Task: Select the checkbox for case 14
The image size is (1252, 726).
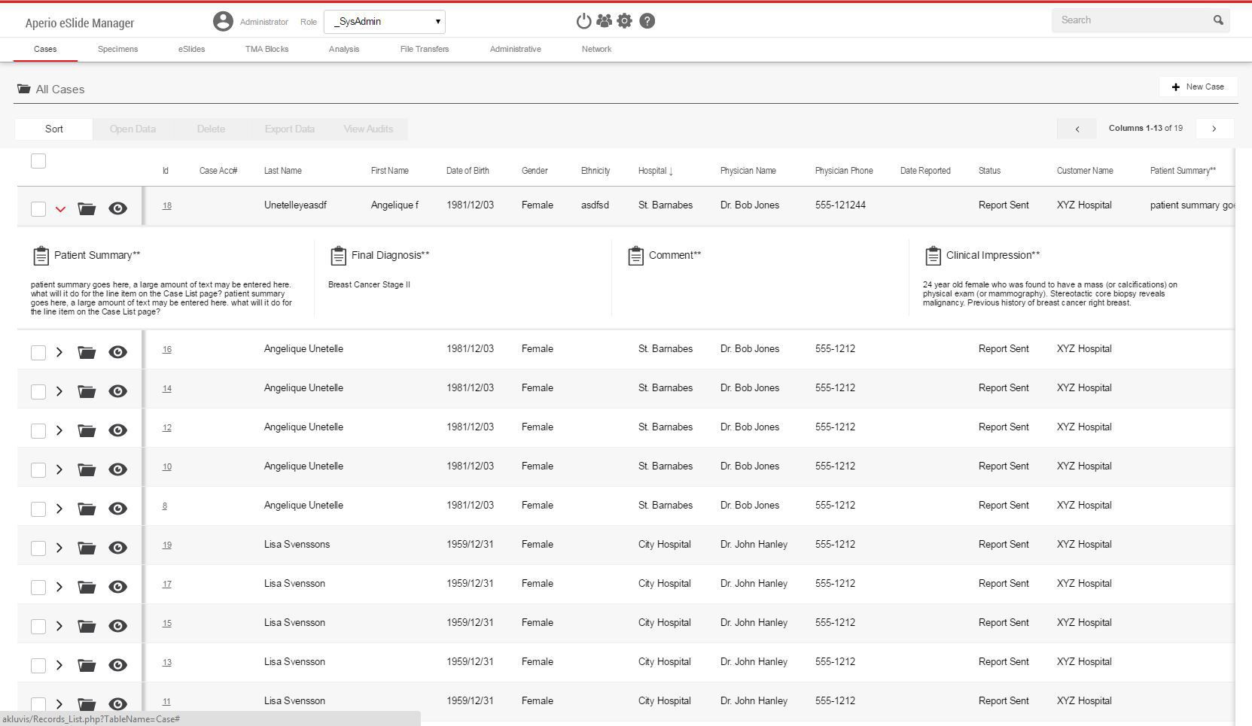Action: click(x=38, y=392)
